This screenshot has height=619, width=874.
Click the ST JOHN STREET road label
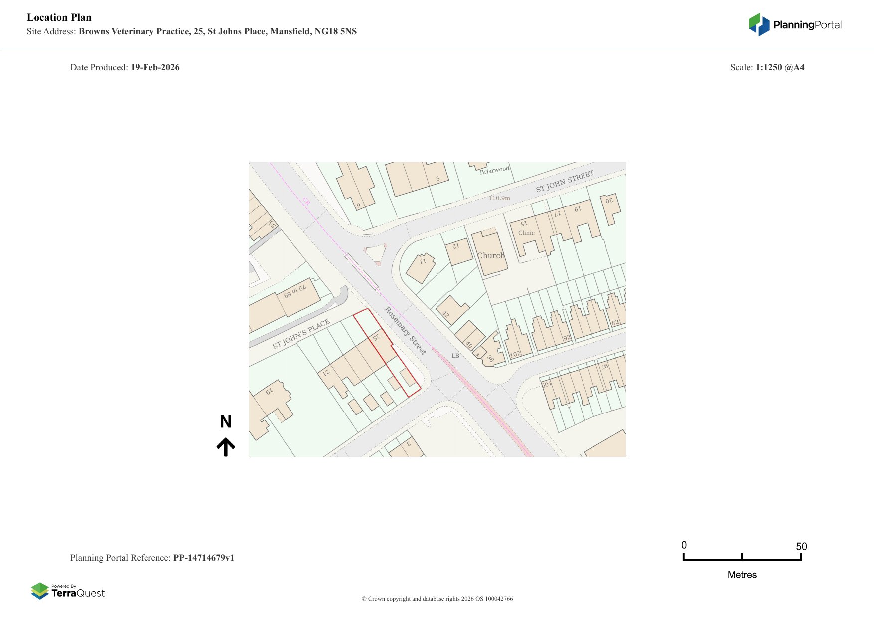tap(565, 182)
